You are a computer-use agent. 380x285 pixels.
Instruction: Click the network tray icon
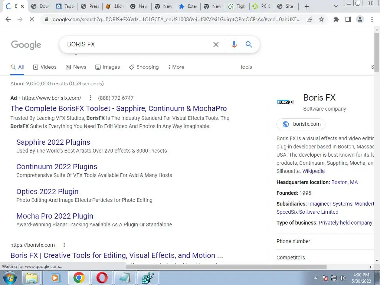click(334, 278)
